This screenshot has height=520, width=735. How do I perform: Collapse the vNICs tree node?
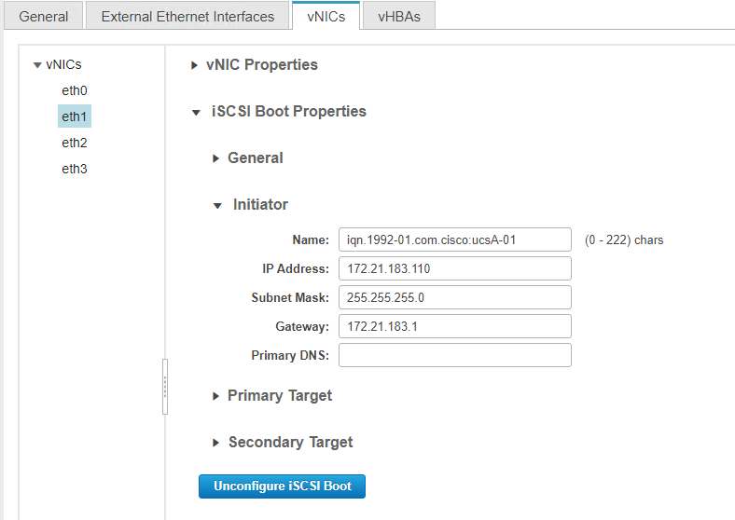click(37, 65)
